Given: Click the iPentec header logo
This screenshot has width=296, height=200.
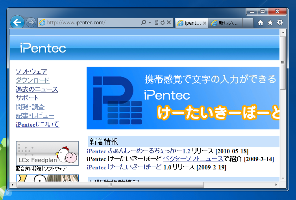Looking at the screenshot, I should [x=43, y=48].
